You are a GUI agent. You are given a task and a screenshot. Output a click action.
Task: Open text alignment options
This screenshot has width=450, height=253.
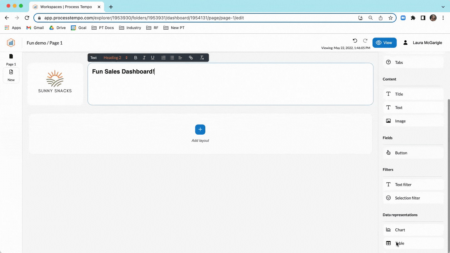pos(180,57)
